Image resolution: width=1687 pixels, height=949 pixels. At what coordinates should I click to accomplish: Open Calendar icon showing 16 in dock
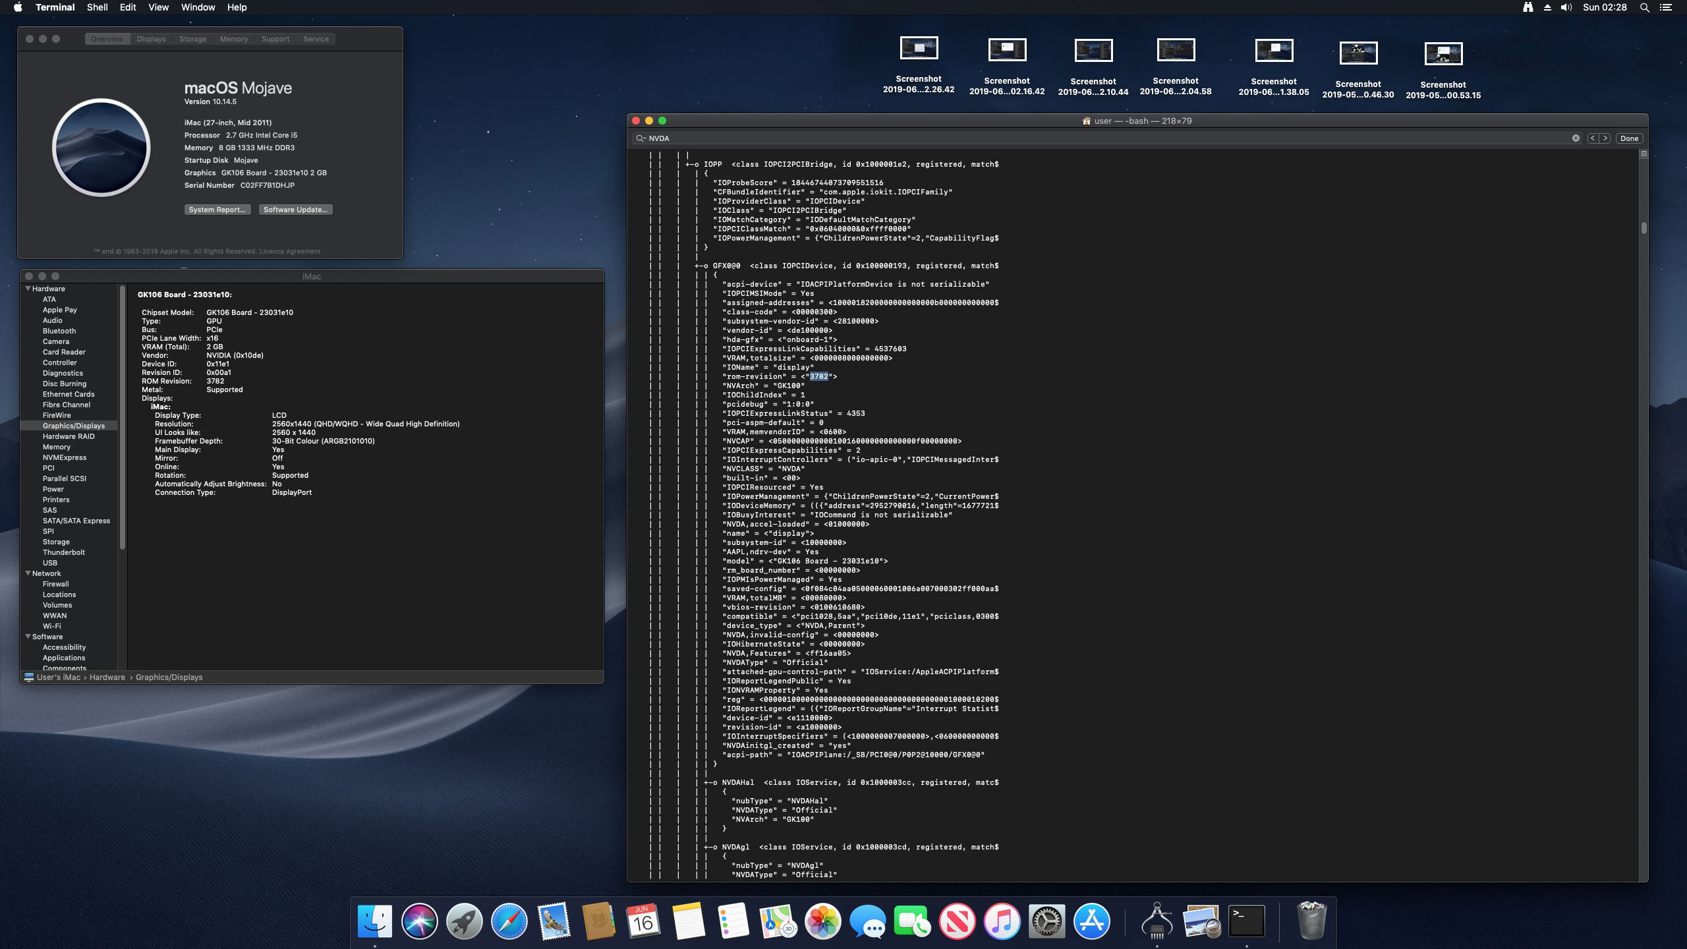644,921
